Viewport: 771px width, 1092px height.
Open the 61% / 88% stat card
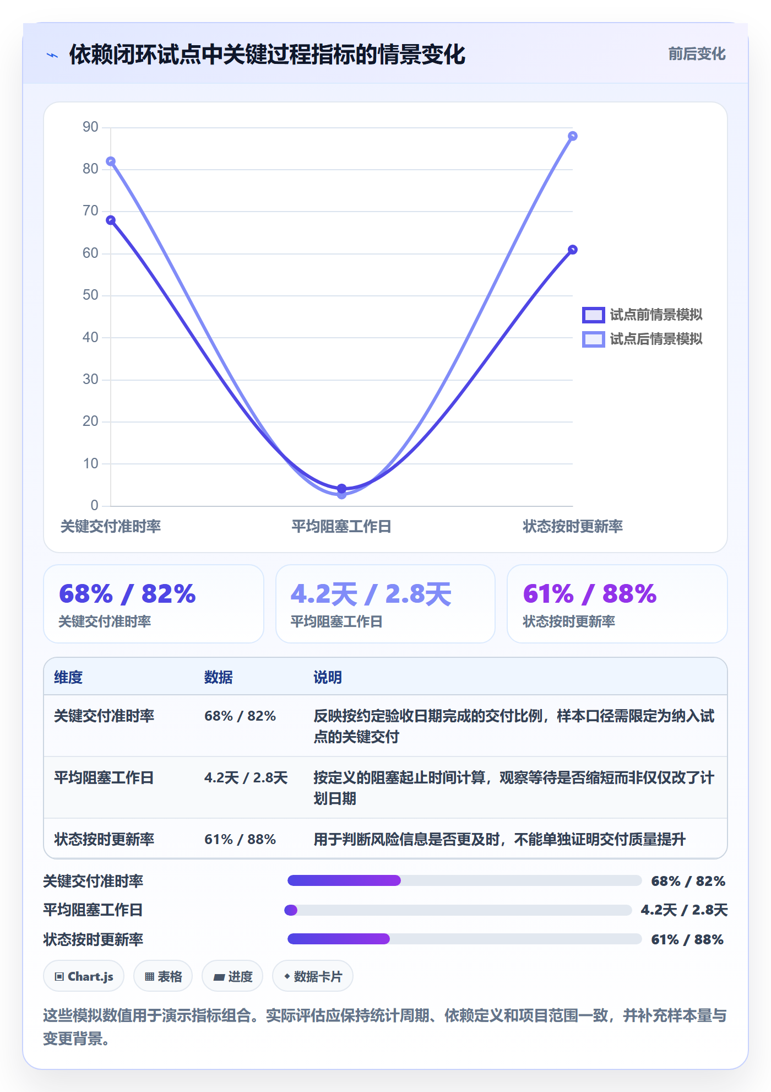(x=617, y=604)
